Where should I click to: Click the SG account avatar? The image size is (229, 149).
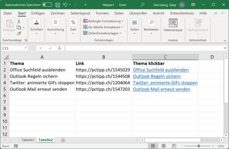(182, 5)
